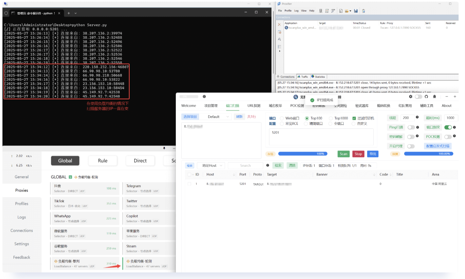The image size is (465, 279).
Task: Select the 负载均衡-散列 proxy group card
Action: 85,264
